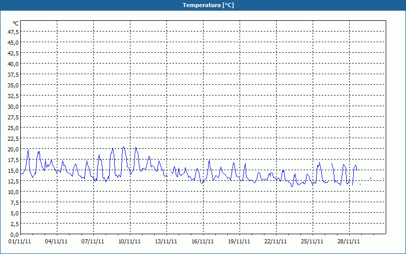
Task: Select the 47,5 y-axis label
Action: (x=14, y=31)
